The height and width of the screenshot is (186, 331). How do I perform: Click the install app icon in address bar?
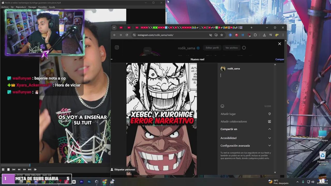(216, 35)
